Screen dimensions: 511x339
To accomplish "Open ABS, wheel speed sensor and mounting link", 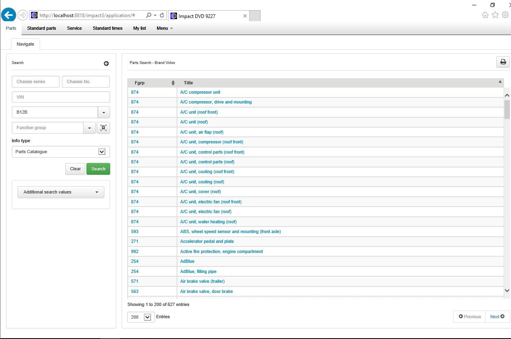I will click(x=230, y=232).
